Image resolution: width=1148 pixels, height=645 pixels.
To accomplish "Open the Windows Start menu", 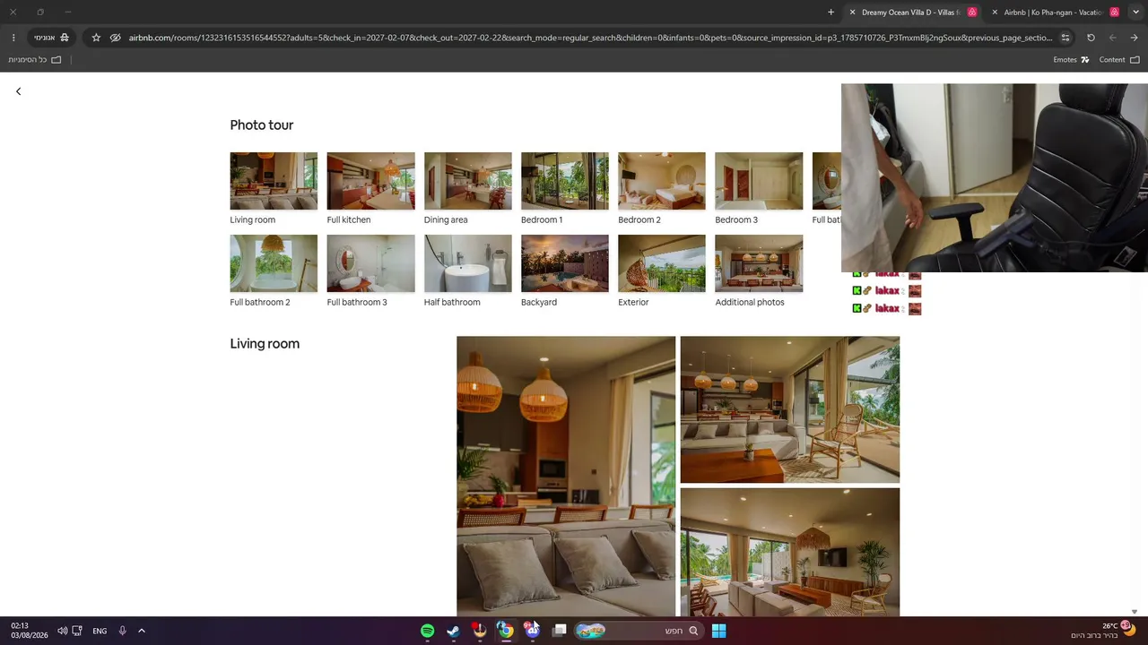I will pos(718,631).
